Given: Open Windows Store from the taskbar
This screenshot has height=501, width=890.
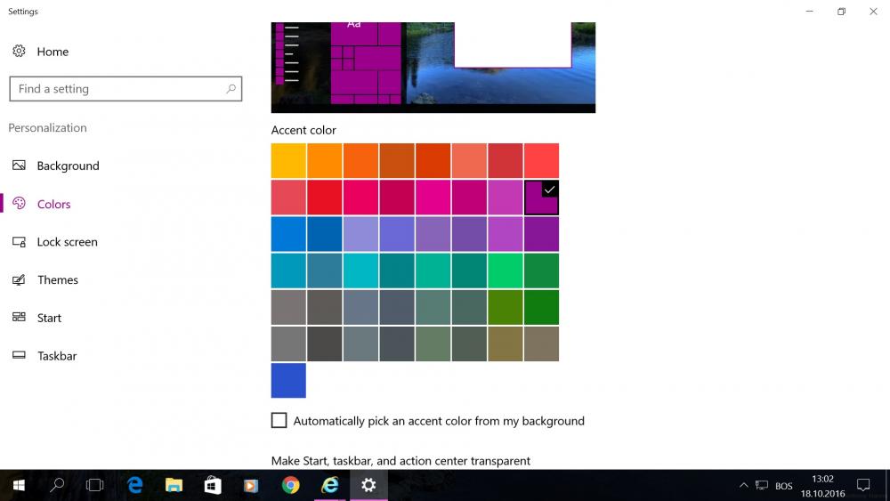Looking at the screenshot, I should [x=213, y=485].
